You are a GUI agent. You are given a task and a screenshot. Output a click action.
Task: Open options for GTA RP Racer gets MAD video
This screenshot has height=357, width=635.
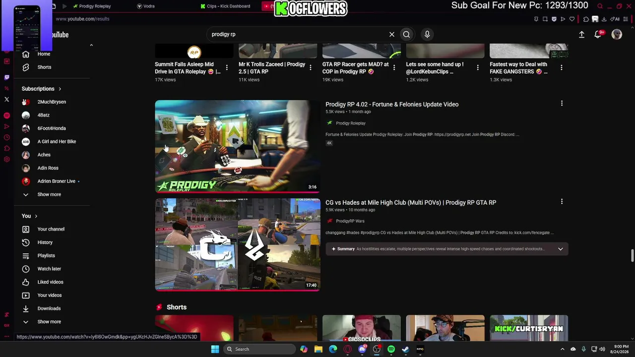[x=394, y=67]
